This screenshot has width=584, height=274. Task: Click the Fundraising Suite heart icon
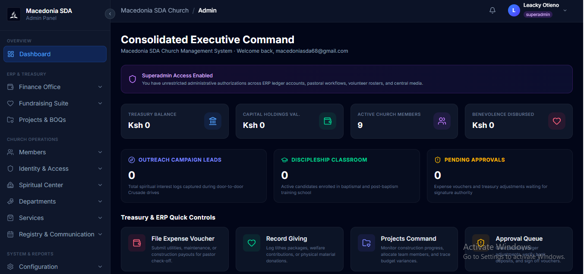tap(10, 103)
